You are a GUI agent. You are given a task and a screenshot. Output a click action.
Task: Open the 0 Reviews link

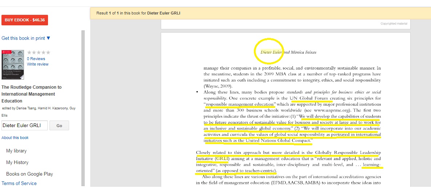(36, 59)
